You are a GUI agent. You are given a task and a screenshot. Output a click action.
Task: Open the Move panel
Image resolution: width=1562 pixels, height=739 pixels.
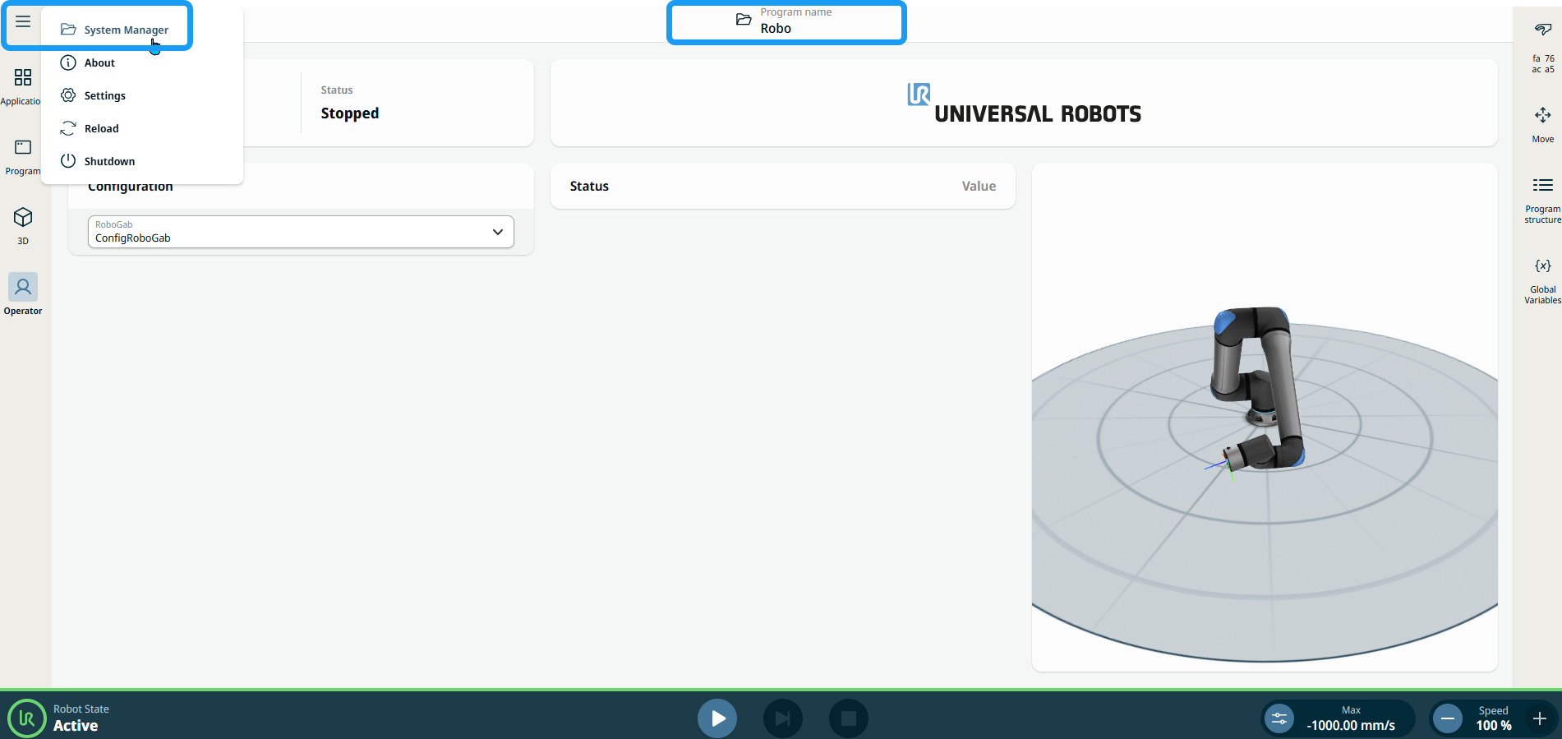coord(1542,124)
